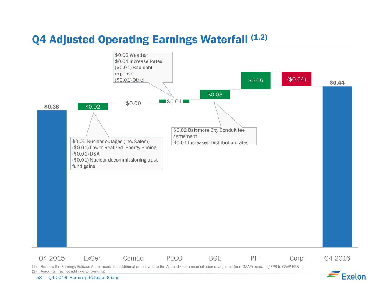Select the $0.38 label above Q4 2015
Screen dimensions: 390x301
[52, 107]
